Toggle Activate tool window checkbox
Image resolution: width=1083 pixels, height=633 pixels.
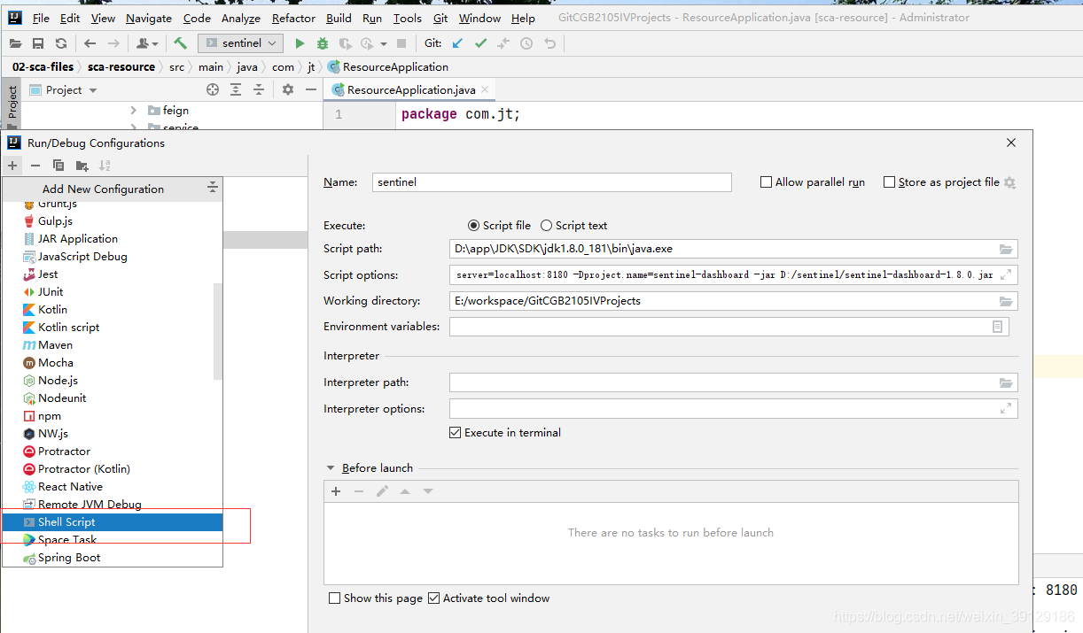coord(433,598)
